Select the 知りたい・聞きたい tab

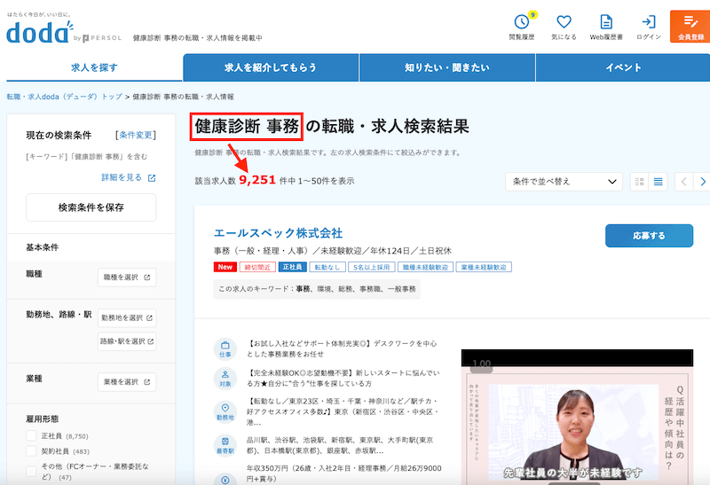(447, 67)
